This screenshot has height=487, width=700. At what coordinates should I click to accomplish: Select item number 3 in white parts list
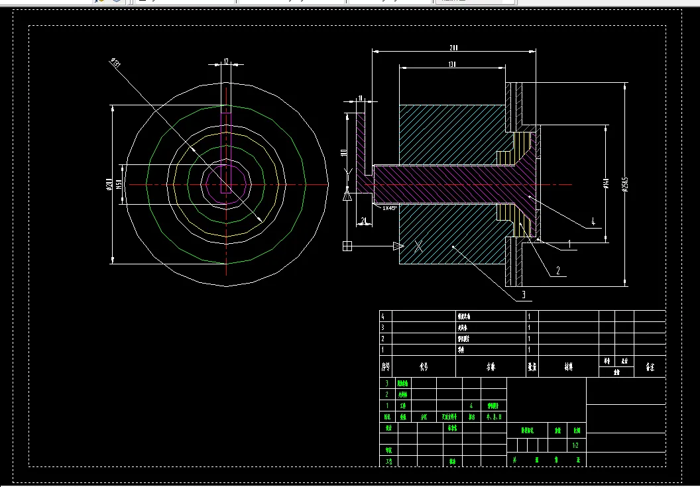[x=382, y=327]
